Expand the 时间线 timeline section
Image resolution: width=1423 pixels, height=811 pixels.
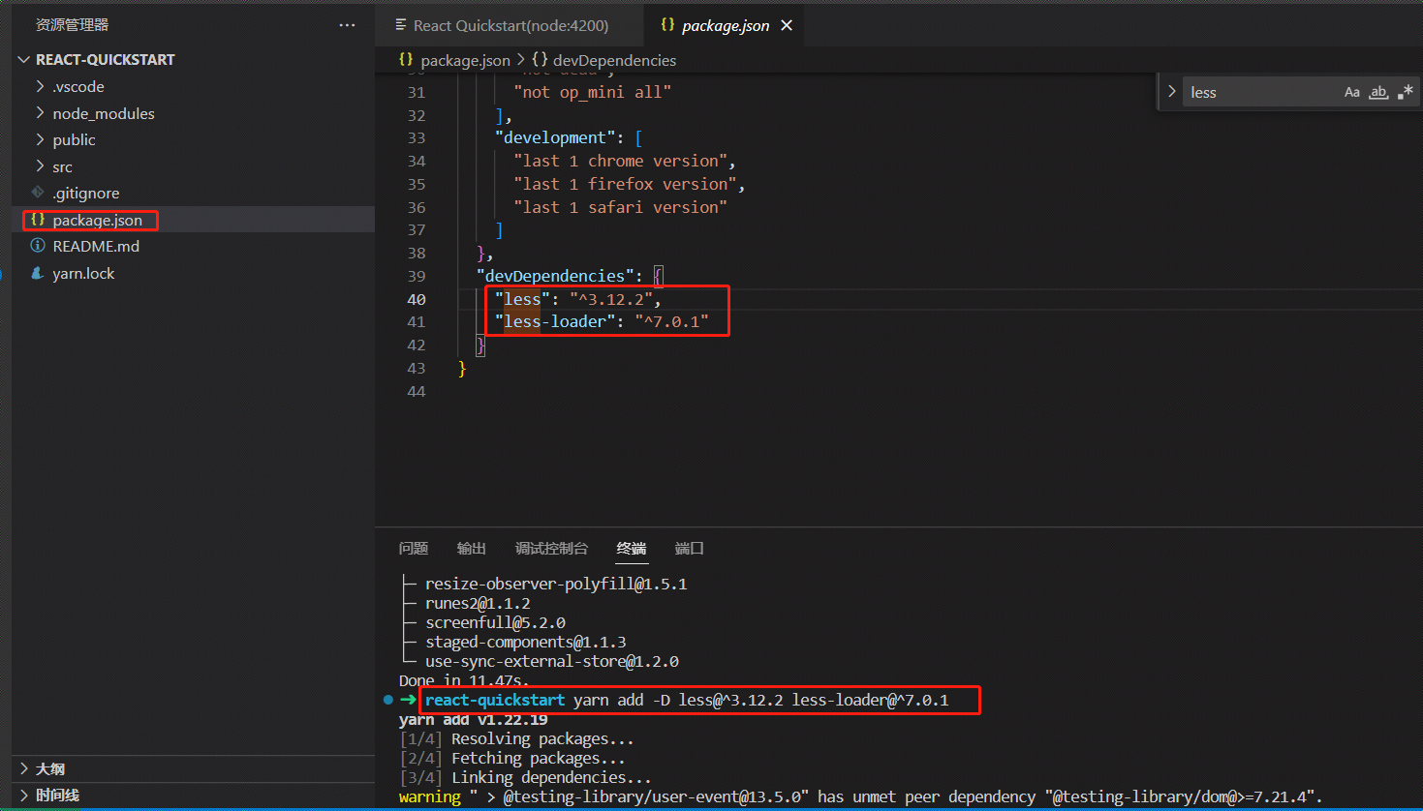click(193, 795)
